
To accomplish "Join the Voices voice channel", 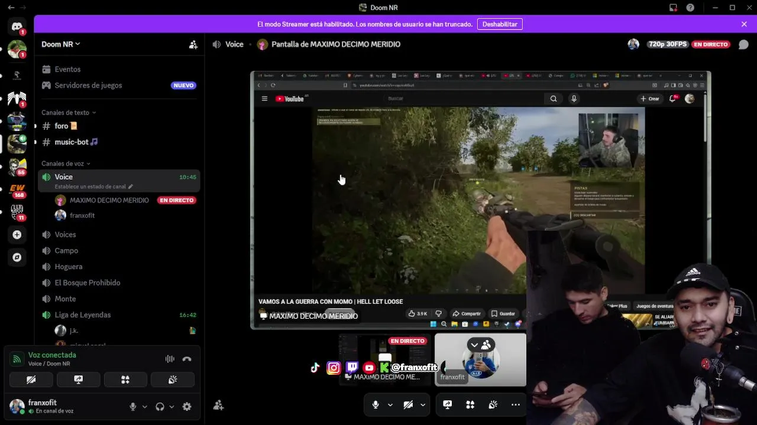I will click(119, 234).
